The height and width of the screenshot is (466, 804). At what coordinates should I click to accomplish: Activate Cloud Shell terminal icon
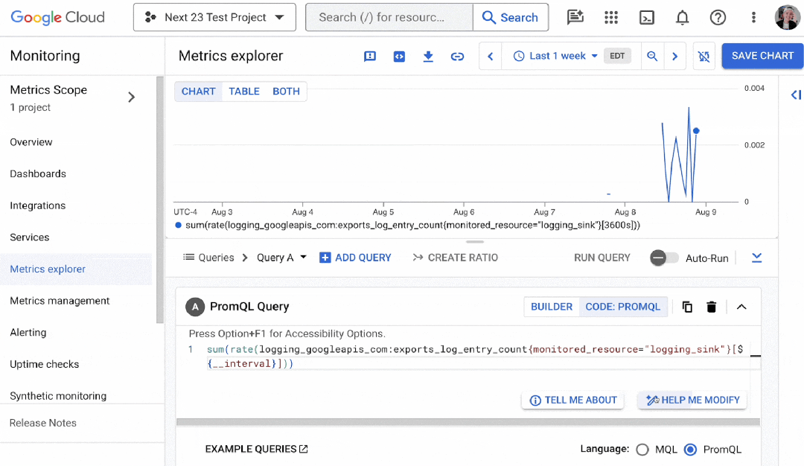[x=647, y=17]
